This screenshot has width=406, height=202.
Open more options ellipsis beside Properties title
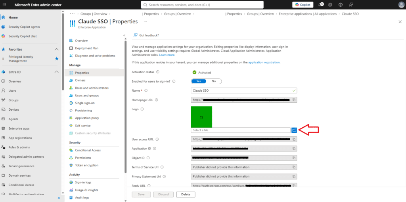(145, 22)
